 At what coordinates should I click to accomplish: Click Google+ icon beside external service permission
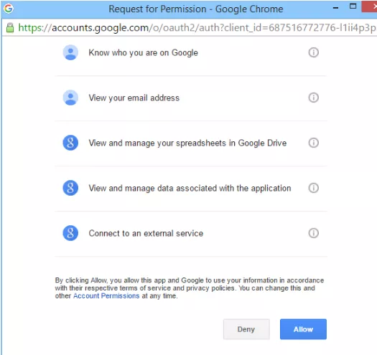(70, 233)
